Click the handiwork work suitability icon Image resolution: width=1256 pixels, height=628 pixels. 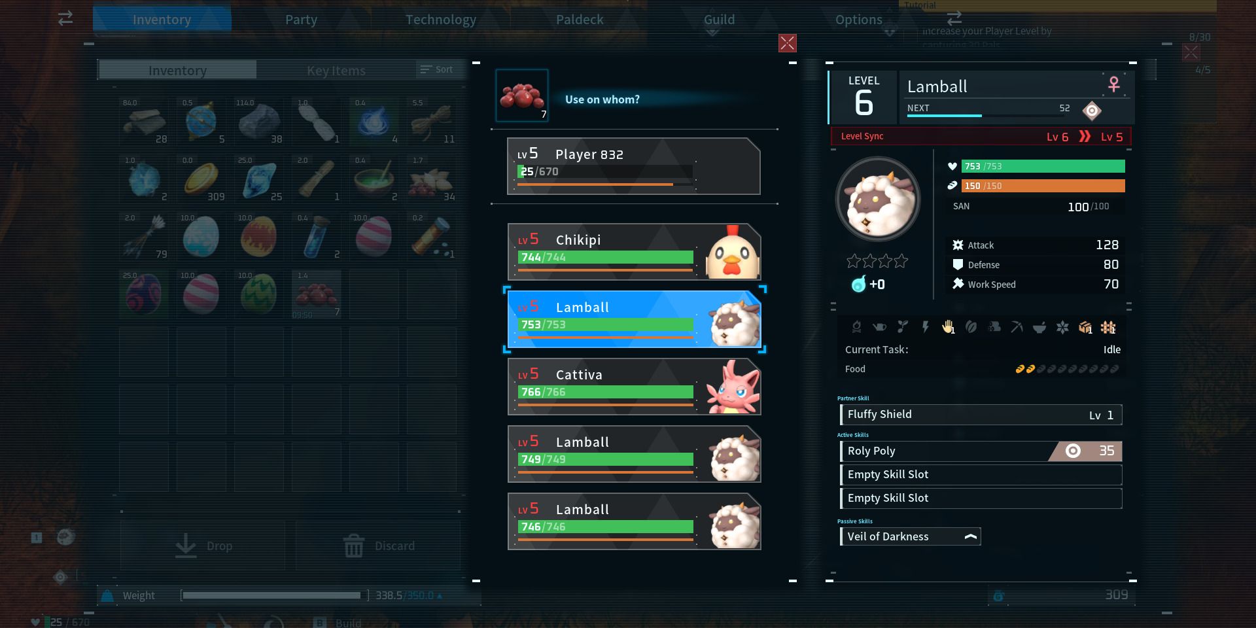coord(948,327)
